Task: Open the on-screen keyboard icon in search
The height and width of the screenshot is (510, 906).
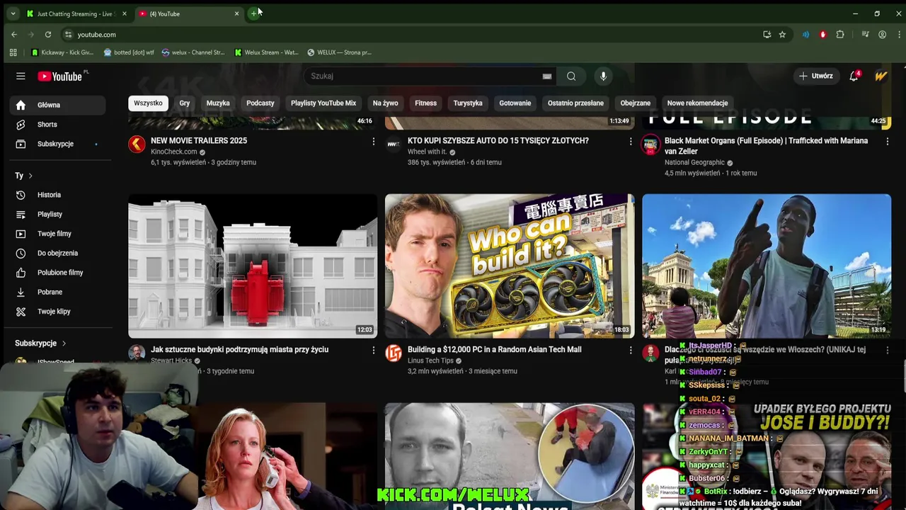Action: [x=547, y=76]
